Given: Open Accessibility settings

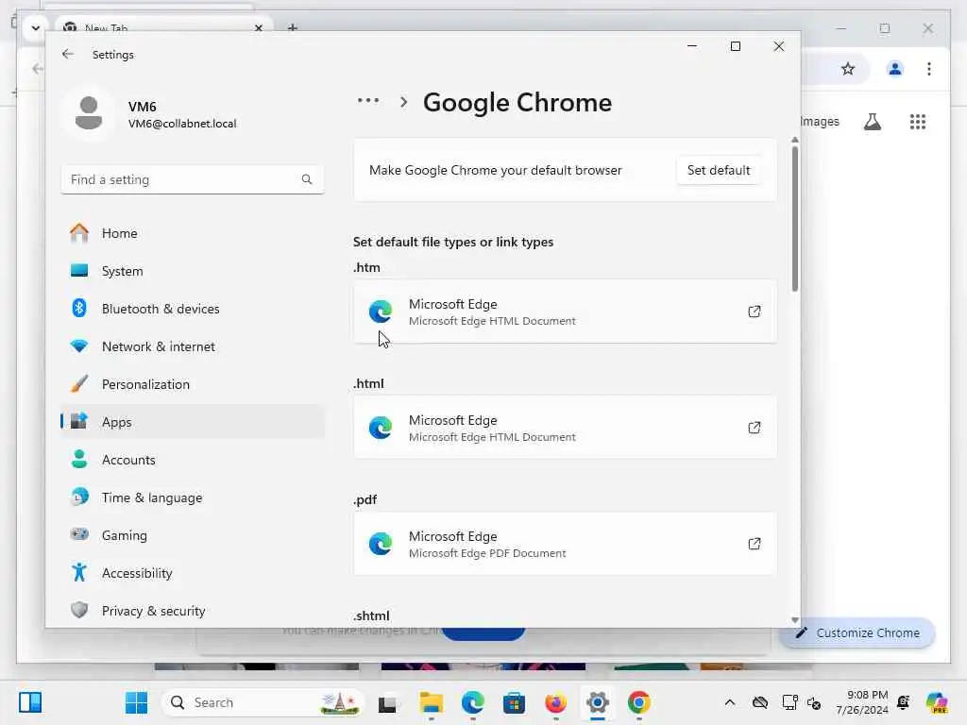Looking at the screenshot, I should pos(193,573).
